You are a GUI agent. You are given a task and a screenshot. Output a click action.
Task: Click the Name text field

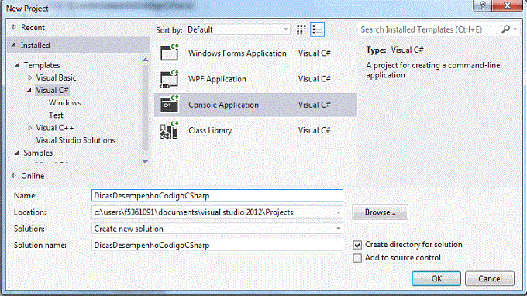point(217,195)
